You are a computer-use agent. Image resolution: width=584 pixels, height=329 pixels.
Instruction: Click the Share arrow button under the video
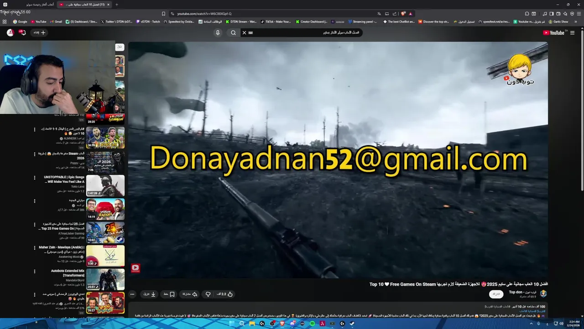point(190,294)
